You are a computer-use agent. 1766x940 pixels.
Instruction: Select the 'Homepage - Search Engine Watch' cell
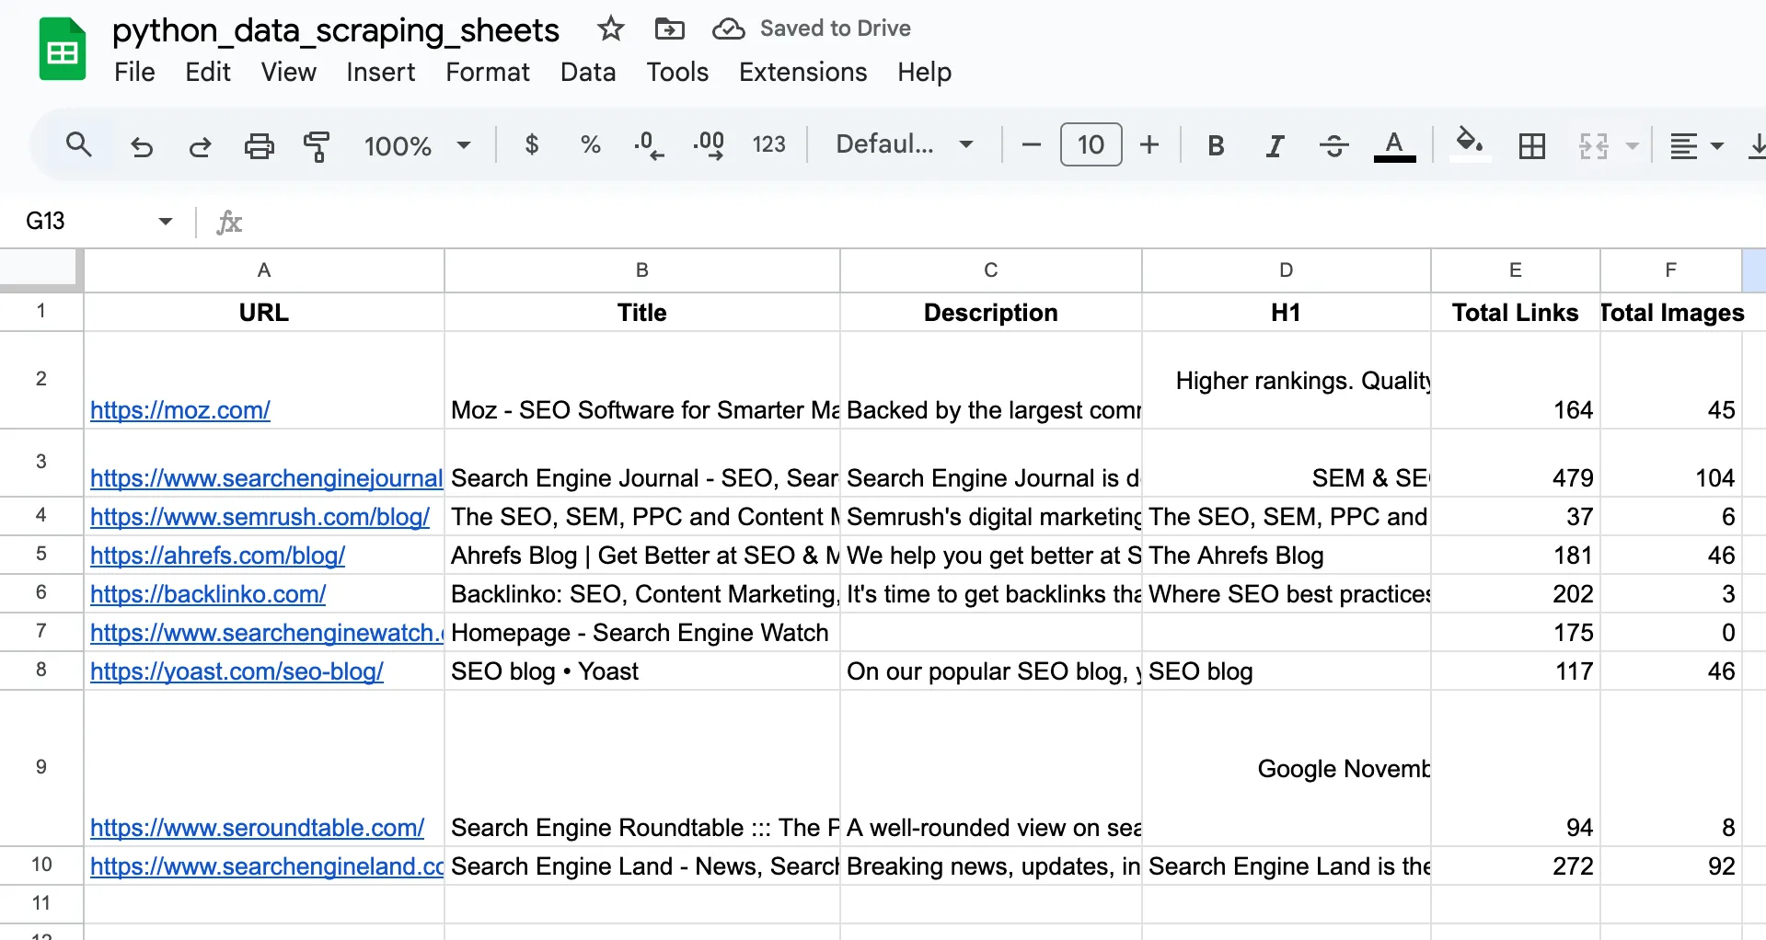tap(642, 633)
